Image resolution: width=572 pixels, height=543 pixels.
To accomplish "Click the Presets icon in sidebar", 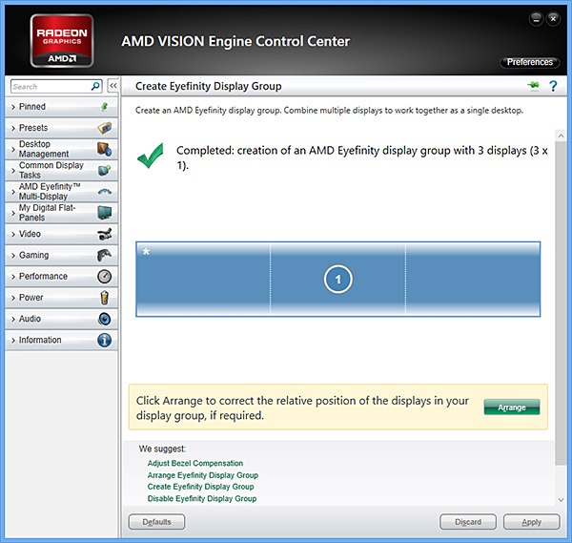I will tap(105, 128).
